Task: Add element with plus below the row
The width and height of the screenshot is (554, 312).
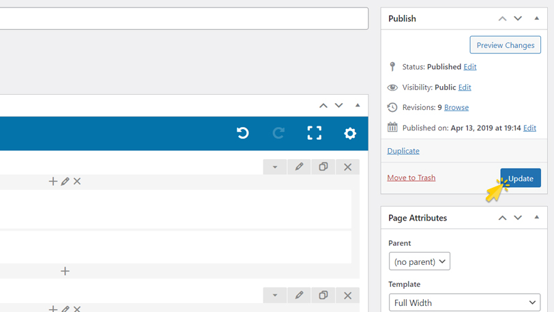Action: click(x=65, y=271)
